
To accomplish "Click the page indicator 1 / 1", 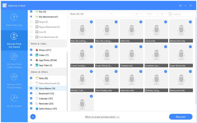I will [x=149, y=14].
